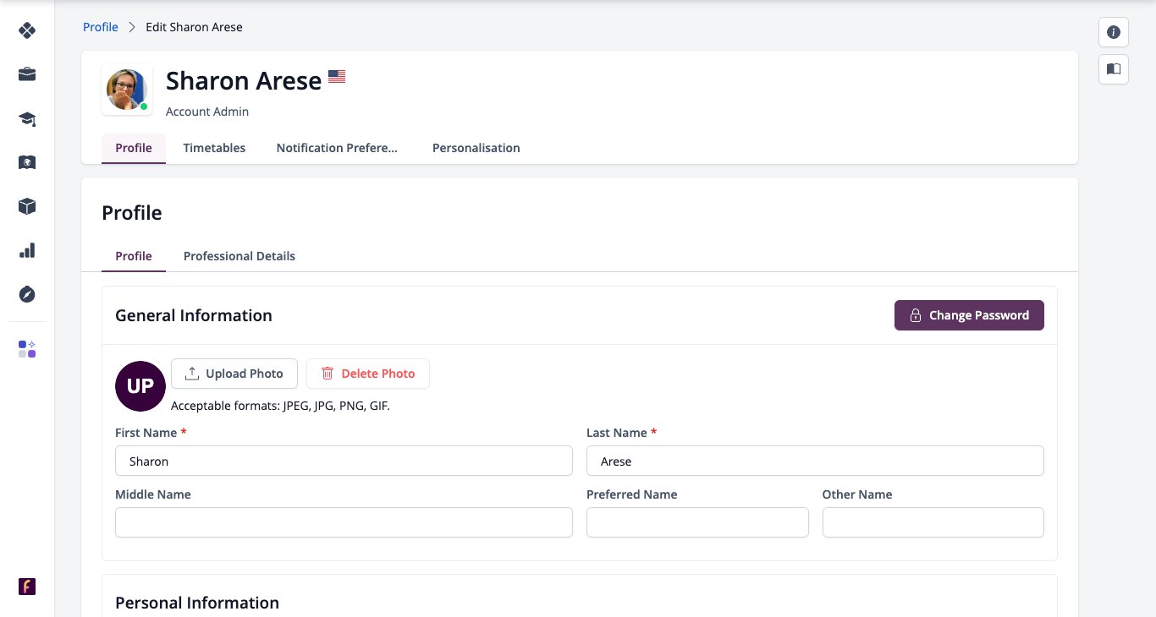Click the graduation cap sidebar icon

(27, 118)
